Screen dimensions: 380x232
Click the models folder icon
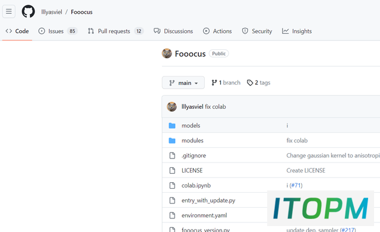click(x=172, y=125)
